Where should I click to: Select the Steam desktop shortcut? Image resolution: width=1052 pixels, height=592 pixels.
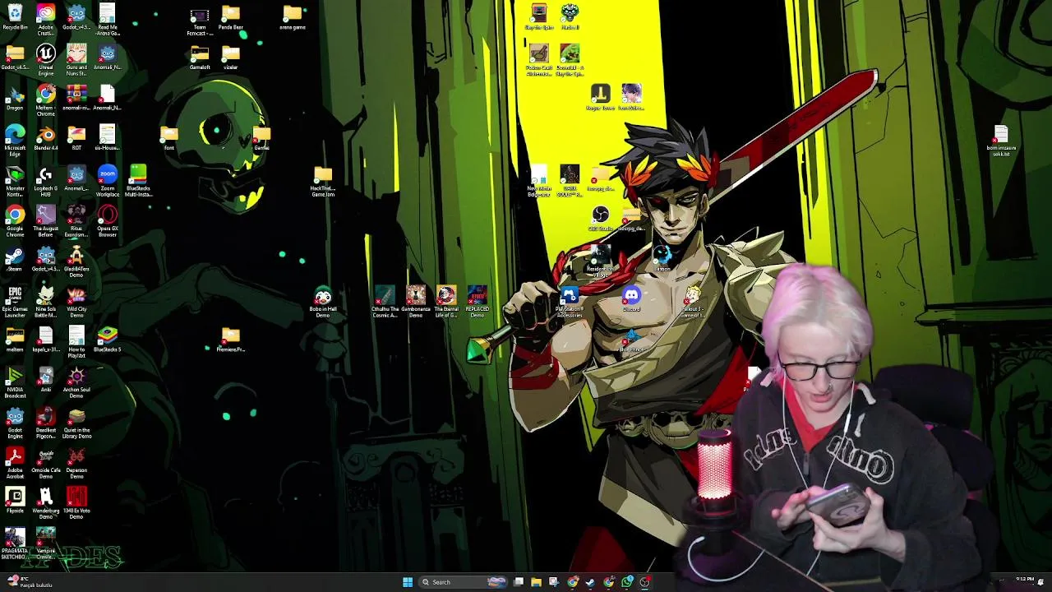pos(15,259)
